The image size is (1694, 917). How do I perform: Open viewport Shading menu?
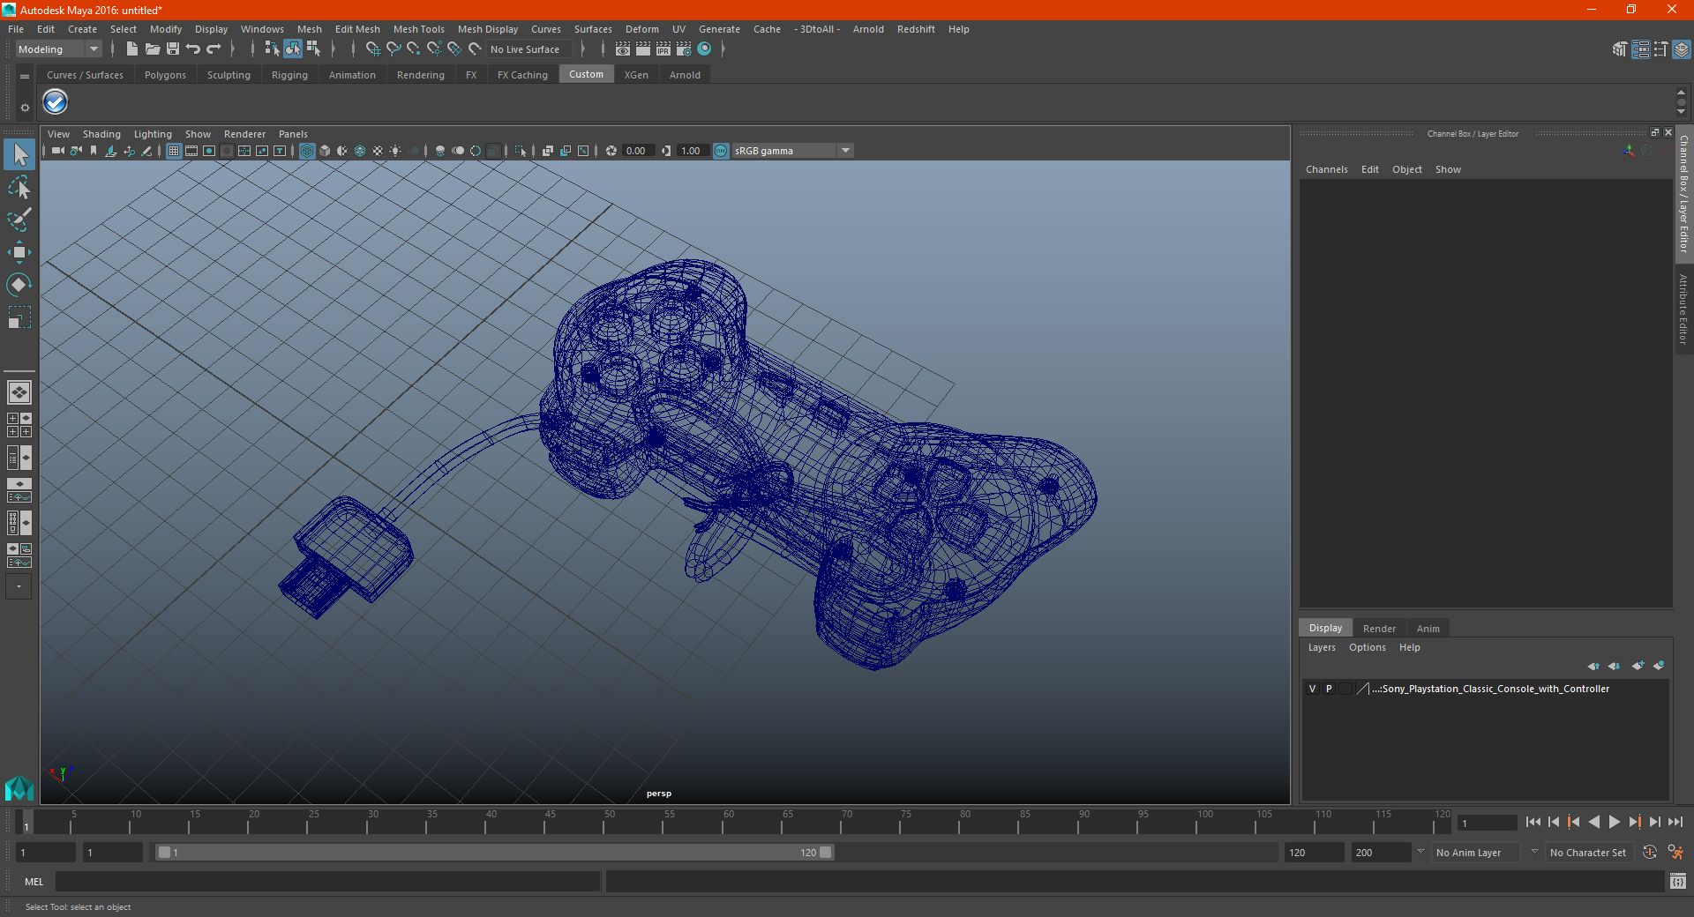click(101, 134)
